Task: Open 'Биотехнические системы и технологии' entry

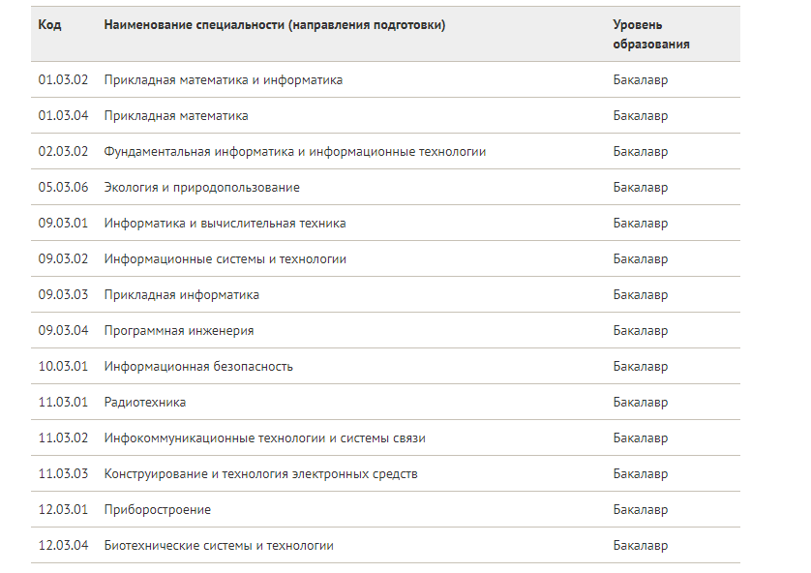Action: (x=218, y=546)
